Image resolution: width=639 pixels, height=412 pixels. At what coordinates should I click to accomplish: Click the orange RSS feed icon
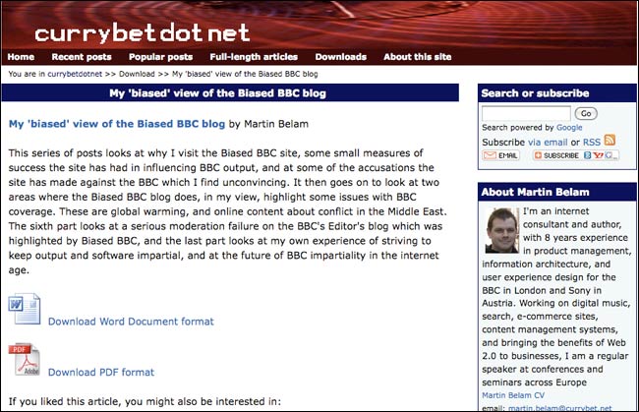coord(610,141)
